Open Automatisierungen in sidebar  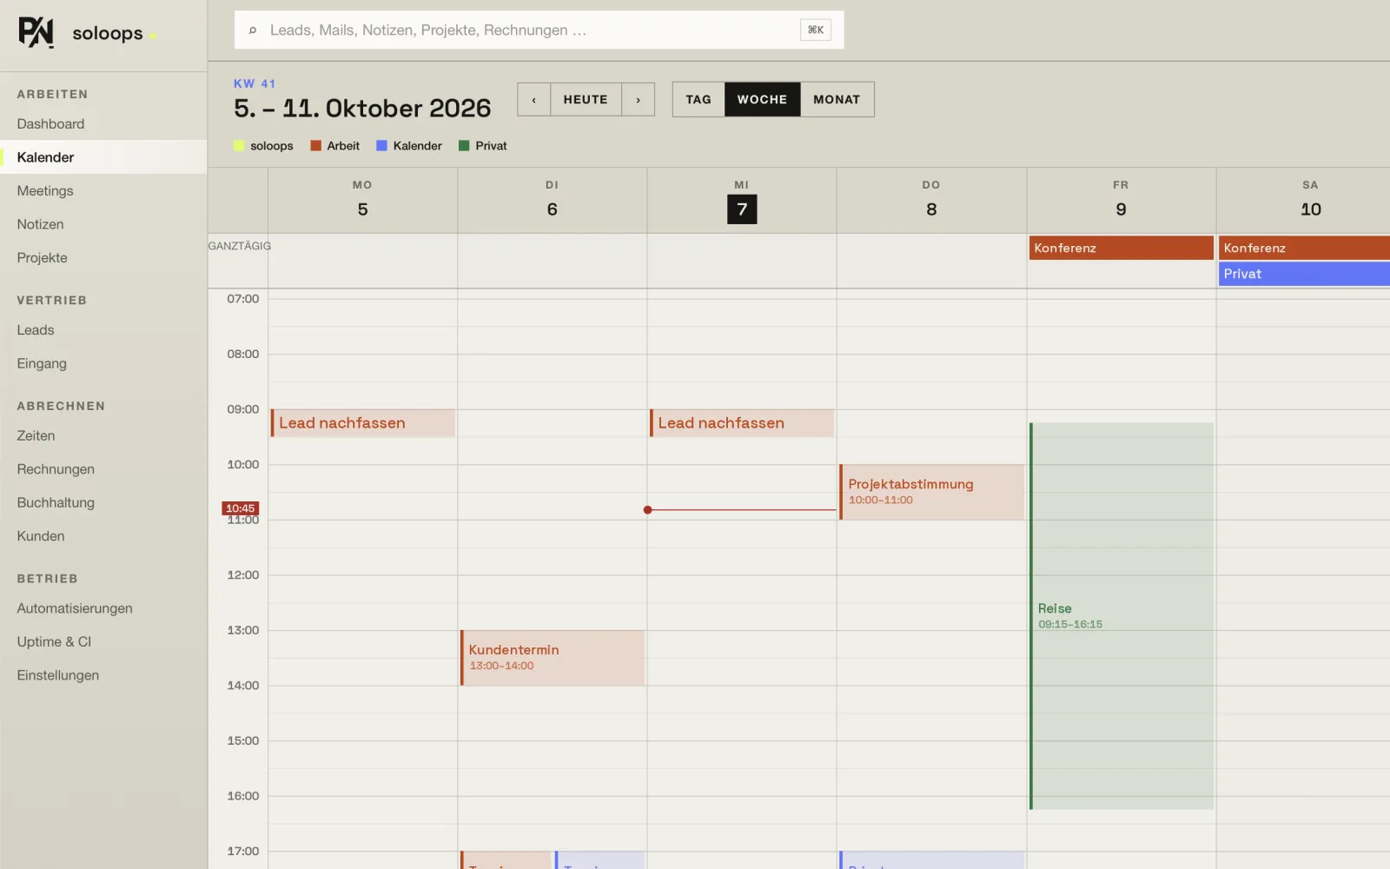coord(103,608)
